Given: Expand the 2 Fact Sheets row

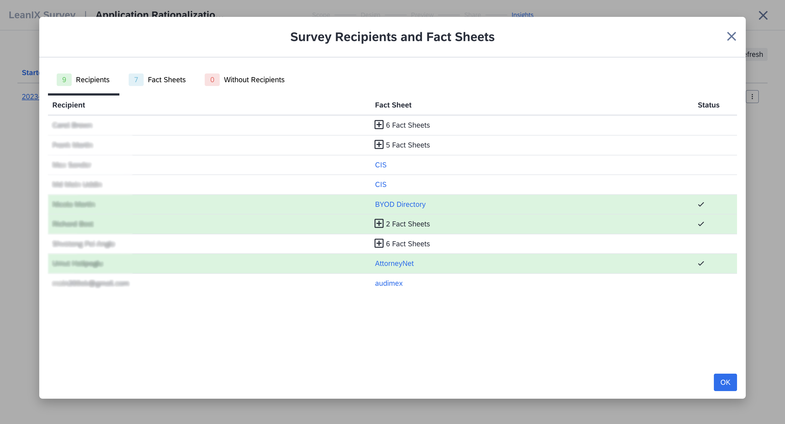Looking at the screenshot, I should (x=379, y=223).
